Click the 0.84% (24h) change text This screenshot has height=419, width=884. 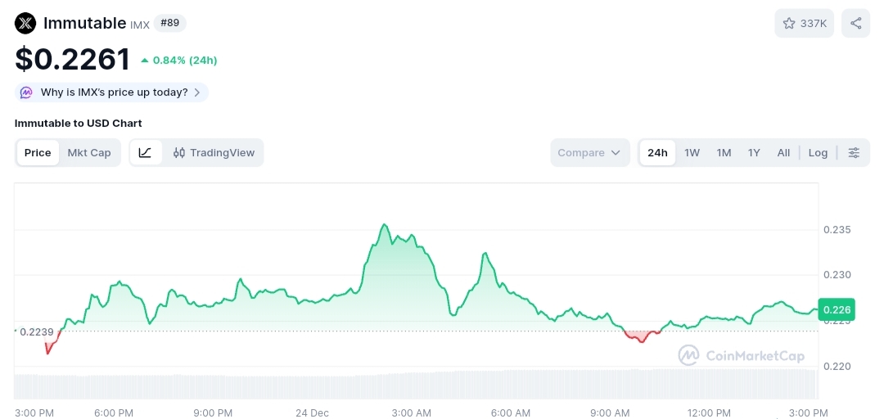pyautogui.click(x=185, y=61)
